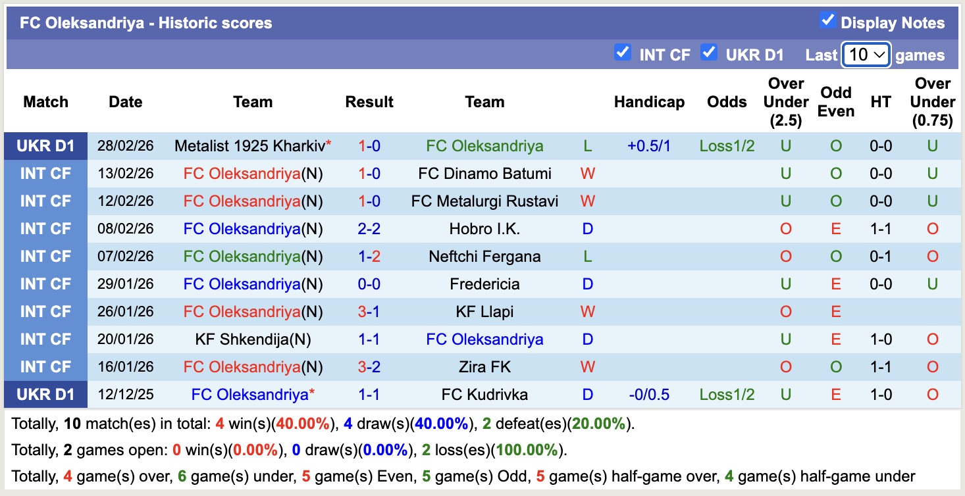Click the Hobro I.K. team name

click(484, 228)
